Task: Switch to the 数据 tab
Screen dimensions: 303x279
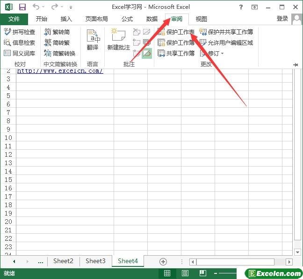Action: point(151,19)
